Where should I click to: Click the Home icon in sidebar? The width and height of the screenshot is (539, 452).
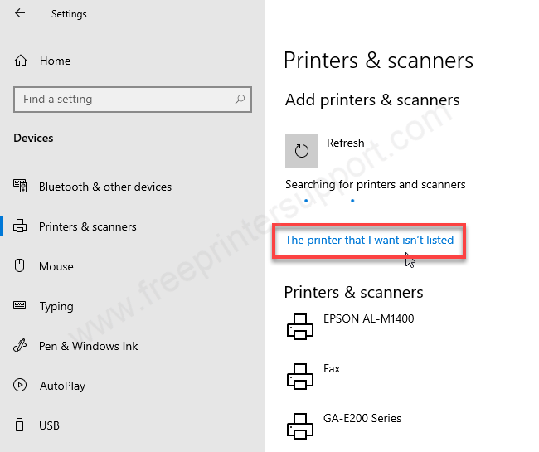tap(21, 61)
